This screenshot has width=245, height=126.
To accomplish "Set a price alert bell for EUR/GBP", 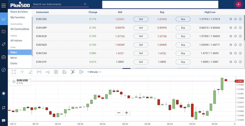I will [236, 28].
